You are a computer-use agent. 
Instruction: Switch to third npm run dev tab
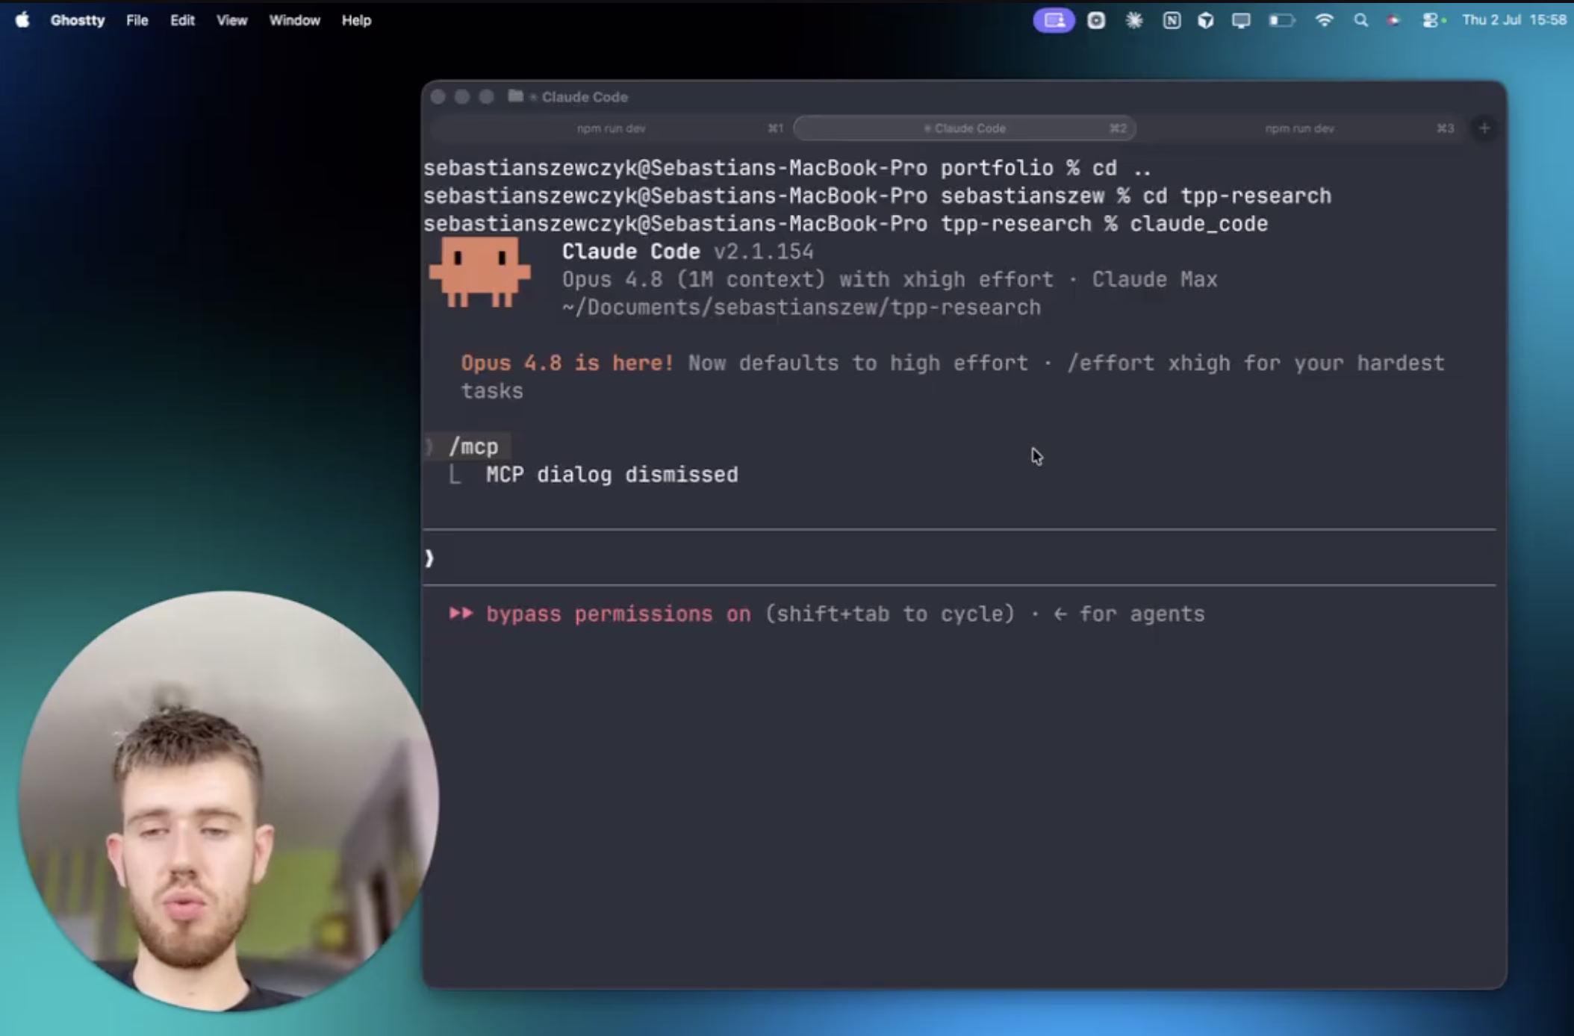(x=1300, y=128)
